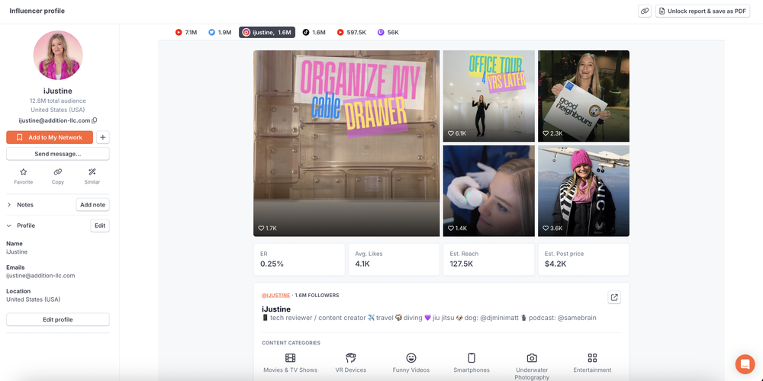Click Send message... button
Viewport: 763px width, 381px height.
coord(58,154)
